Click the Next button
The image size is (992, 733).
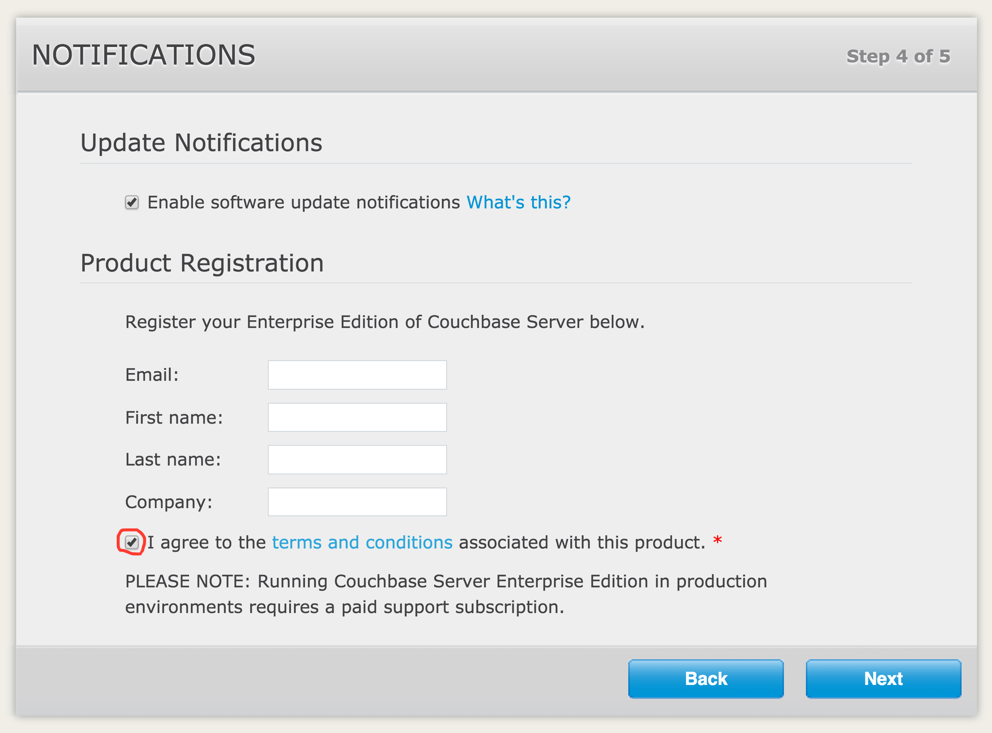883,679
